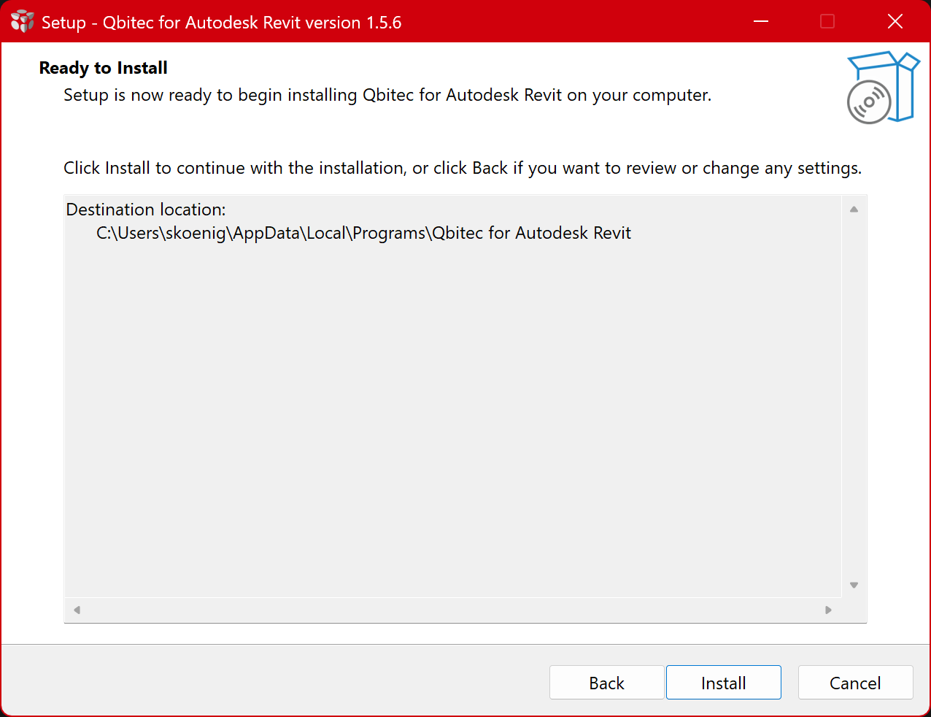Image resolution: width=931 pixels, height=717 pixels.
Task: Click the installer box and disc icon
Action: [882, 88]
